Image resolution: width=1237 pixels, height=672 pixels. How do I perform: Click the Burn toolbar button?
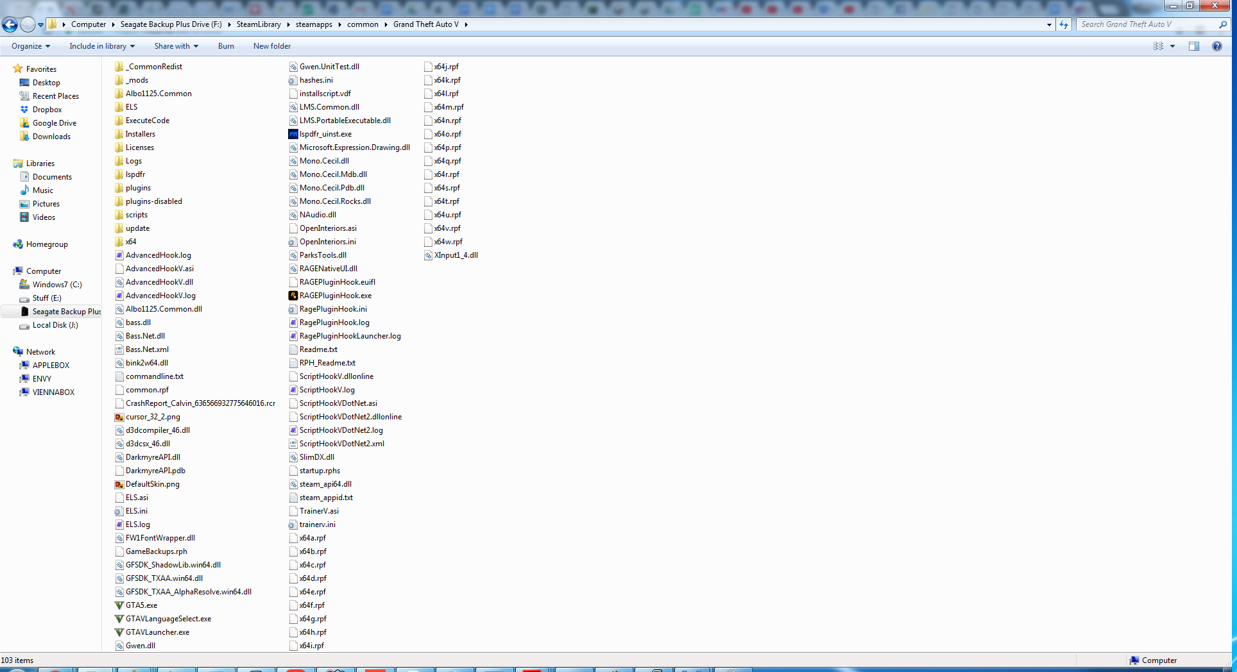pos(226,46)
